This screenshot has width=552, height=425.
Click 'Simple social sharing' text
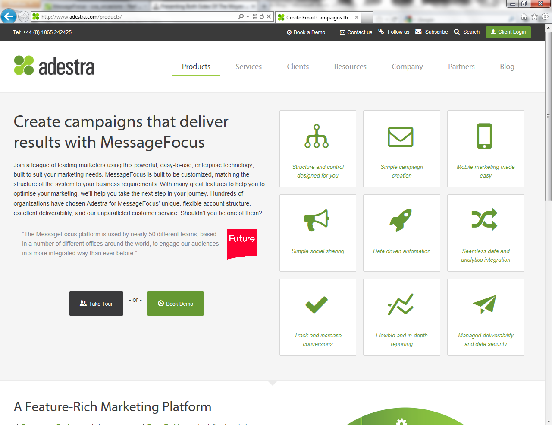(318, 251)
